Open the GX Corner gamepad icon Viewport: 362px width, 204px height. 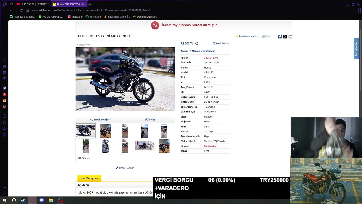11,4
